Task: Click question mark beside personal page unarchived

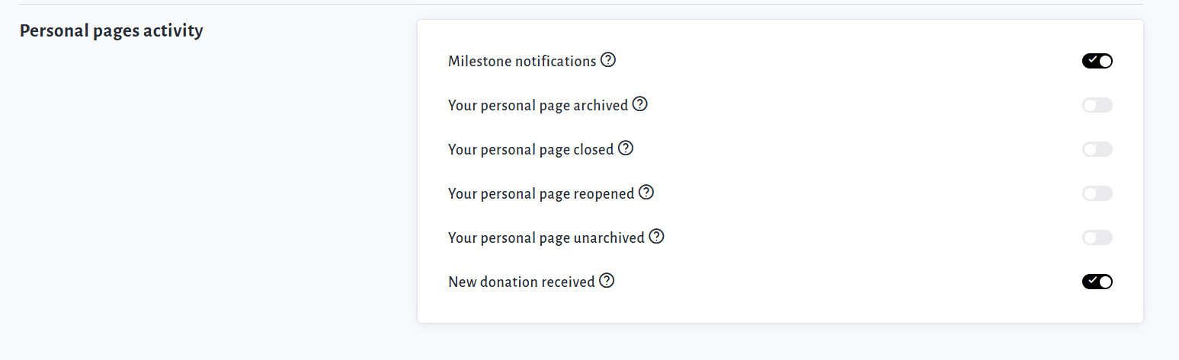Action: [656, 237]
